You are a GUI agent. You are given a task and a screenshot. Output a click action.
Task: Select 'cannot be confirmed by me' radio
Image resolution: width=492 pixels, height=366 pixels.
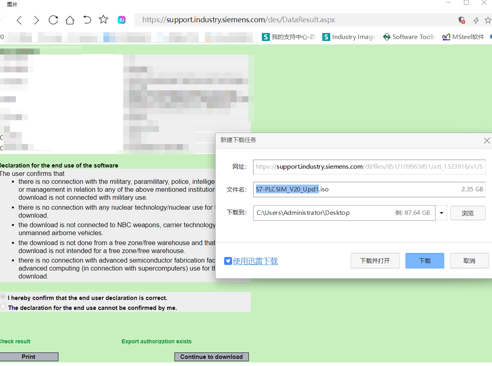tap(3, 307)
